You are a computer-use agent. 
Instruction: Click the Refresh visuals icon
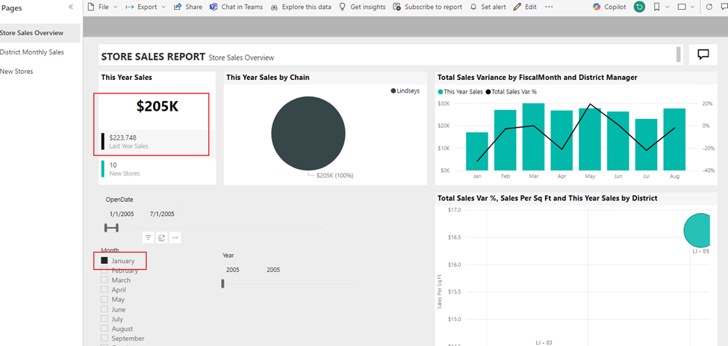pyautogui.click(x=709, y=7)
